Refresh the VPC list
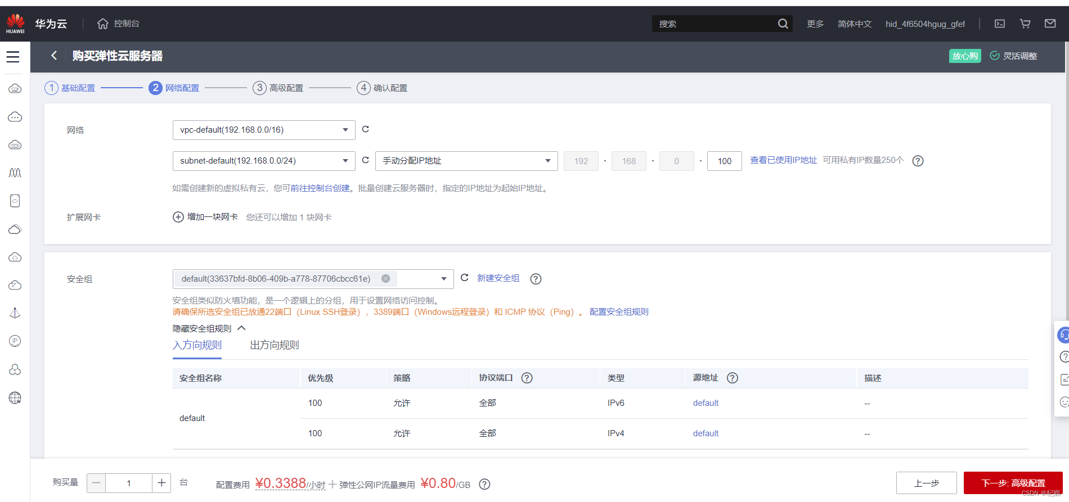Viewport: 1069px width, 502px height. pyautogui.click(x=366, y=129)
